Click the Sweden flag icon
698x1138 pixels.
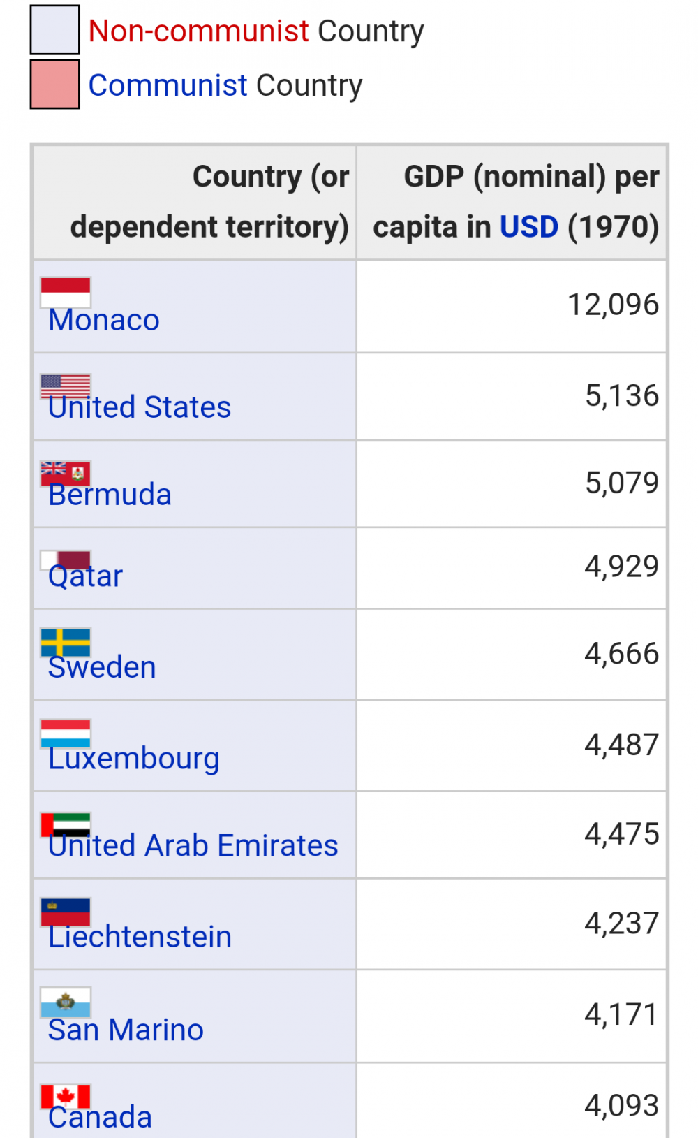pyautogui.click(x=66, y=642)
